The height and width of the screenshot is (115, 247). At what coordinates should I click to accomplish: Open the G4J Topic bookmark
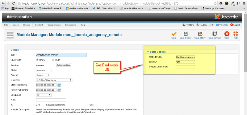click(x=105, y=8)
